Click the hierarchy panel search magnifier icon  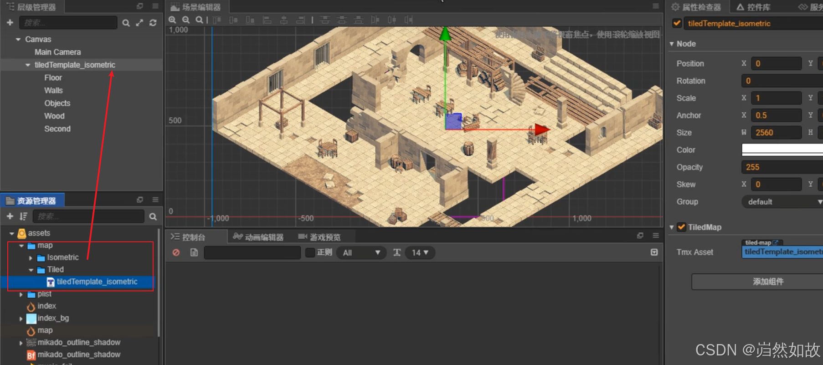(126, 23)
